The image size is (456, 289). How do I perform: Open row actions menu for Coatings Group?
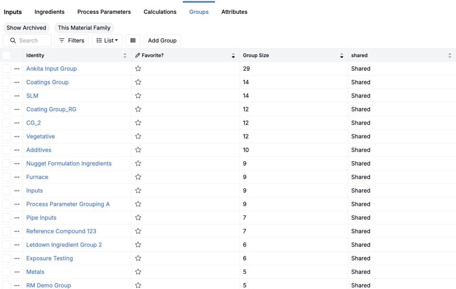point(17,82)
